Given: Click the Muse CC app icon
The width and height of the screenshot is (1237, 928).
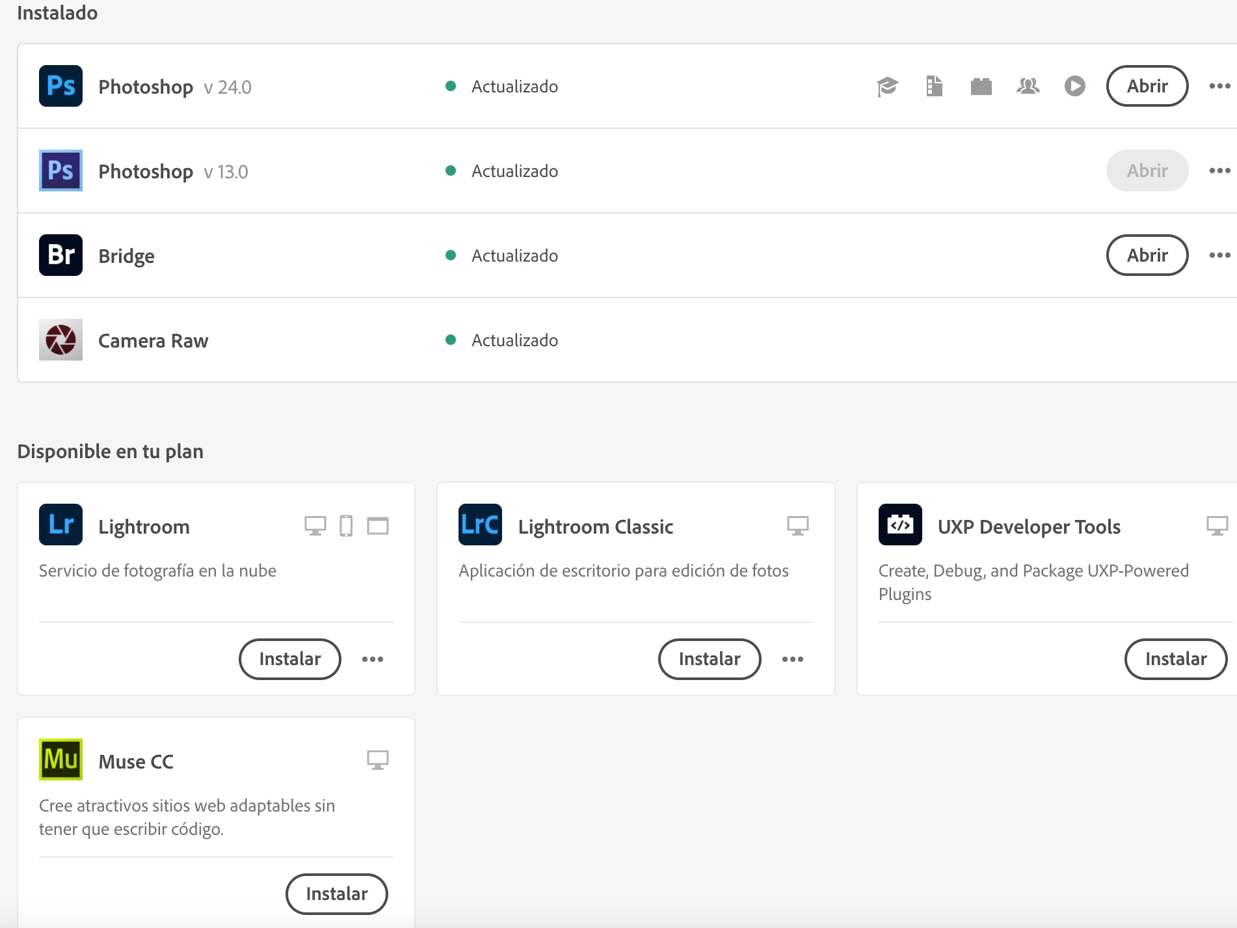Looking at the screenshot, I should (60, 759).
